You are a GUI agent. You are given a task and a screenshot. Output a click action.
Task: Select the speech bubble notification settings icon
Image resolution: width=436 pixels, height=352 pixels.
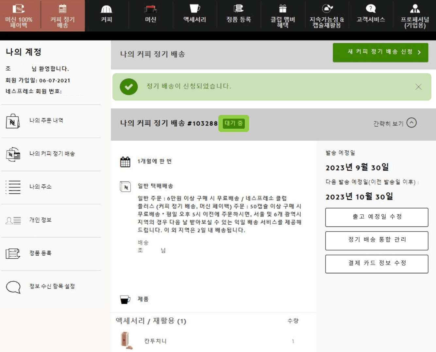(13, 287)
